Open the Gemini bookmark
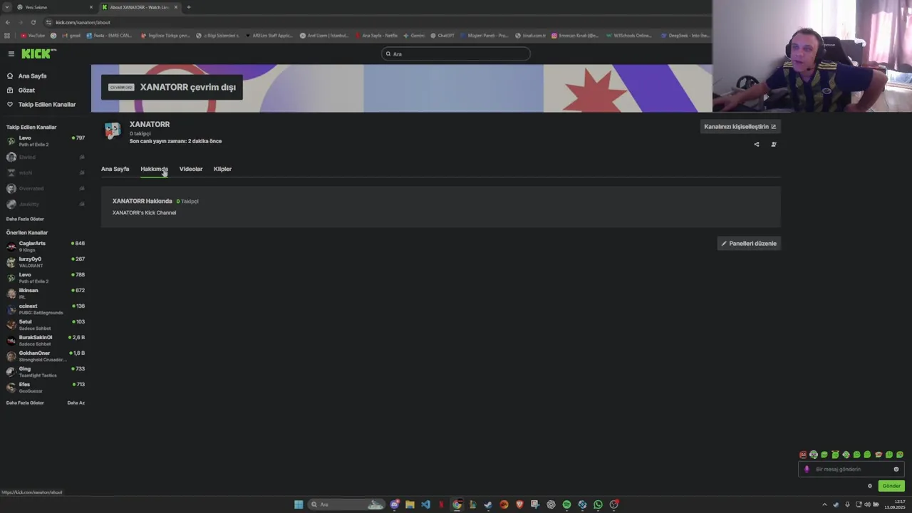The image size is (912, 513). (414, 36)
